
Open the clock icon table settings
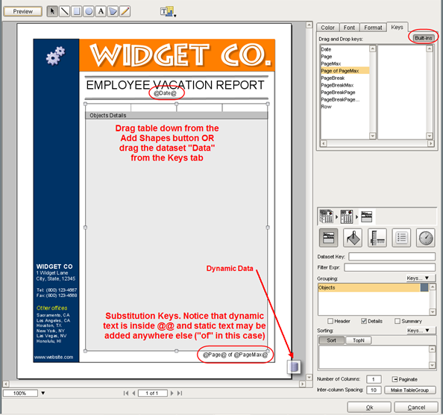click(426, 238)
